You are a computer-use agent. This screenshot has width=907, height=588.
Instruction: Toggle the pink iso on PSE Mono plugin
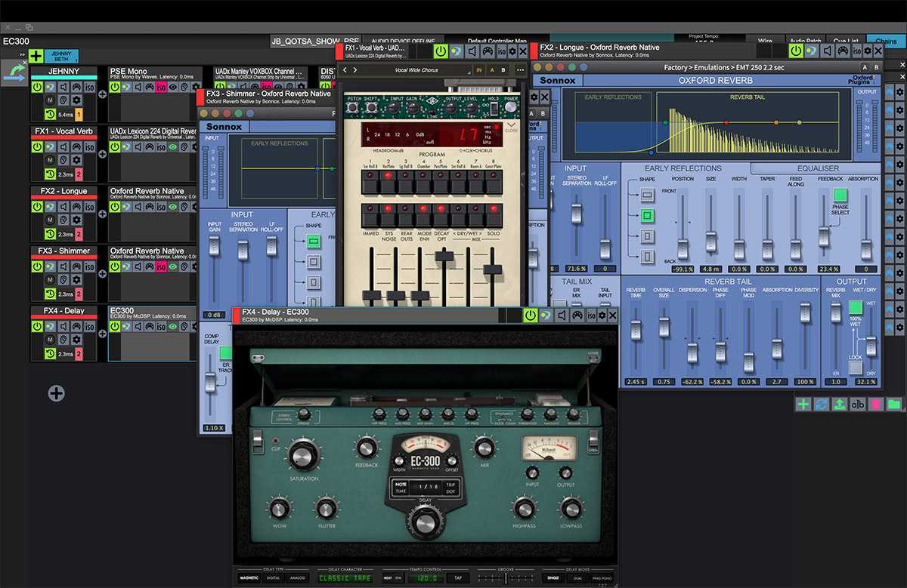(160, 87)
